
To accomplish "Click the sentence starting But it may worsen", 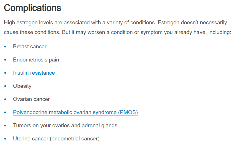I will coord(147,32).
